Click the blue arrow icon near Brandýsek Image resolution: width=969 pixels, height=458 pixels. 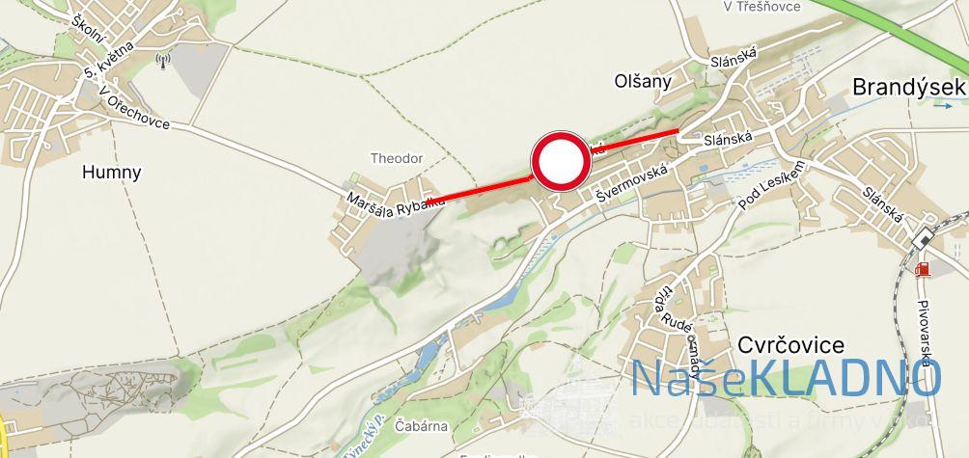942,106
